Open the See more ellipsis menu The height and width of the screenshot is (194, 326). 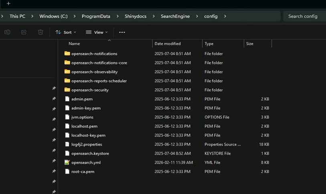(122, 32)
